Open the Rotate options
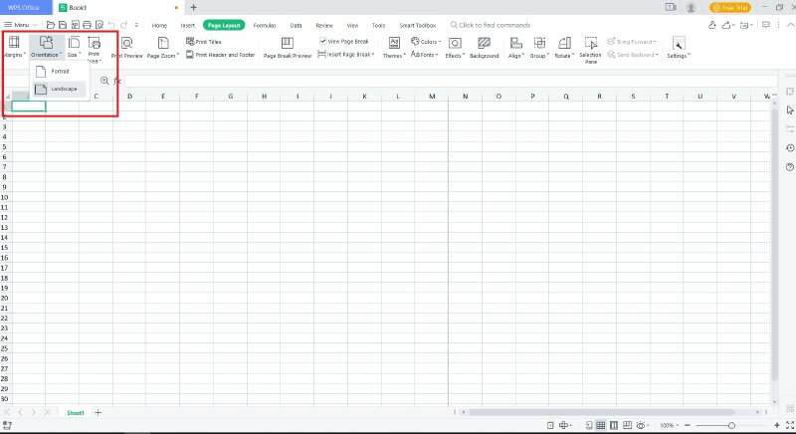The width and height of the screenshot is (796, 434). [x=564, y=47]
